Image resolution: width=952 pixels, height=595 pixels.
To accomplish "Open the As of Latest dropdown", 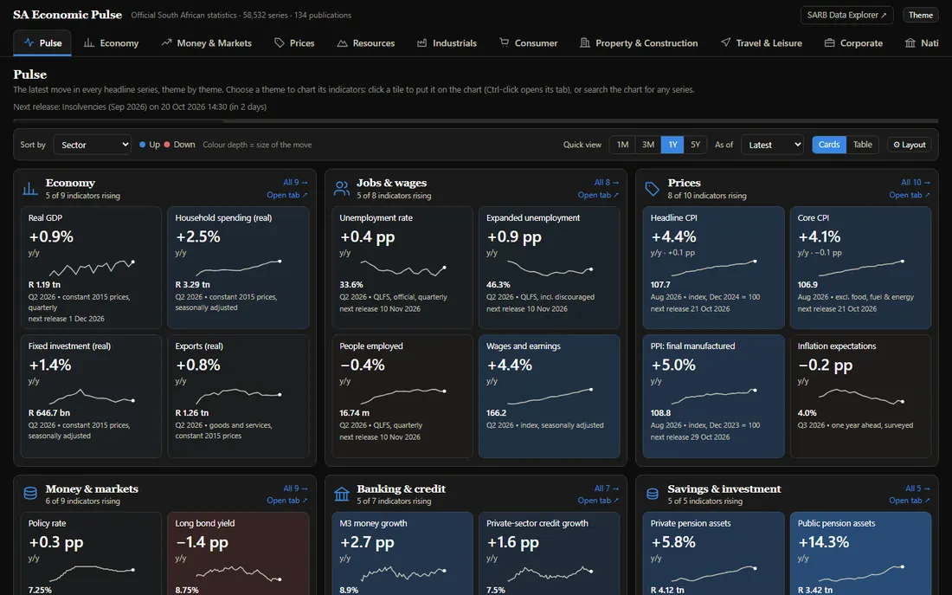I will [x=772, y=145].
